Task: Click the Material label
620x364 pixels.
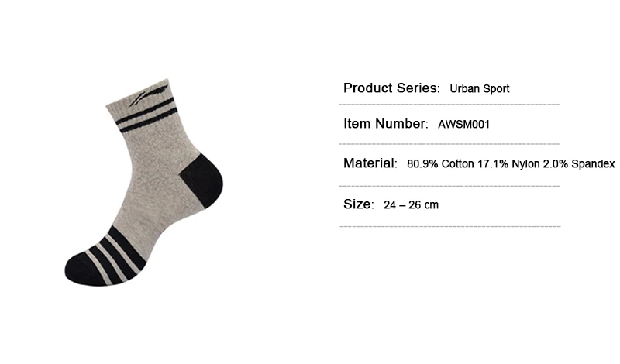Action: pos(370,163)
